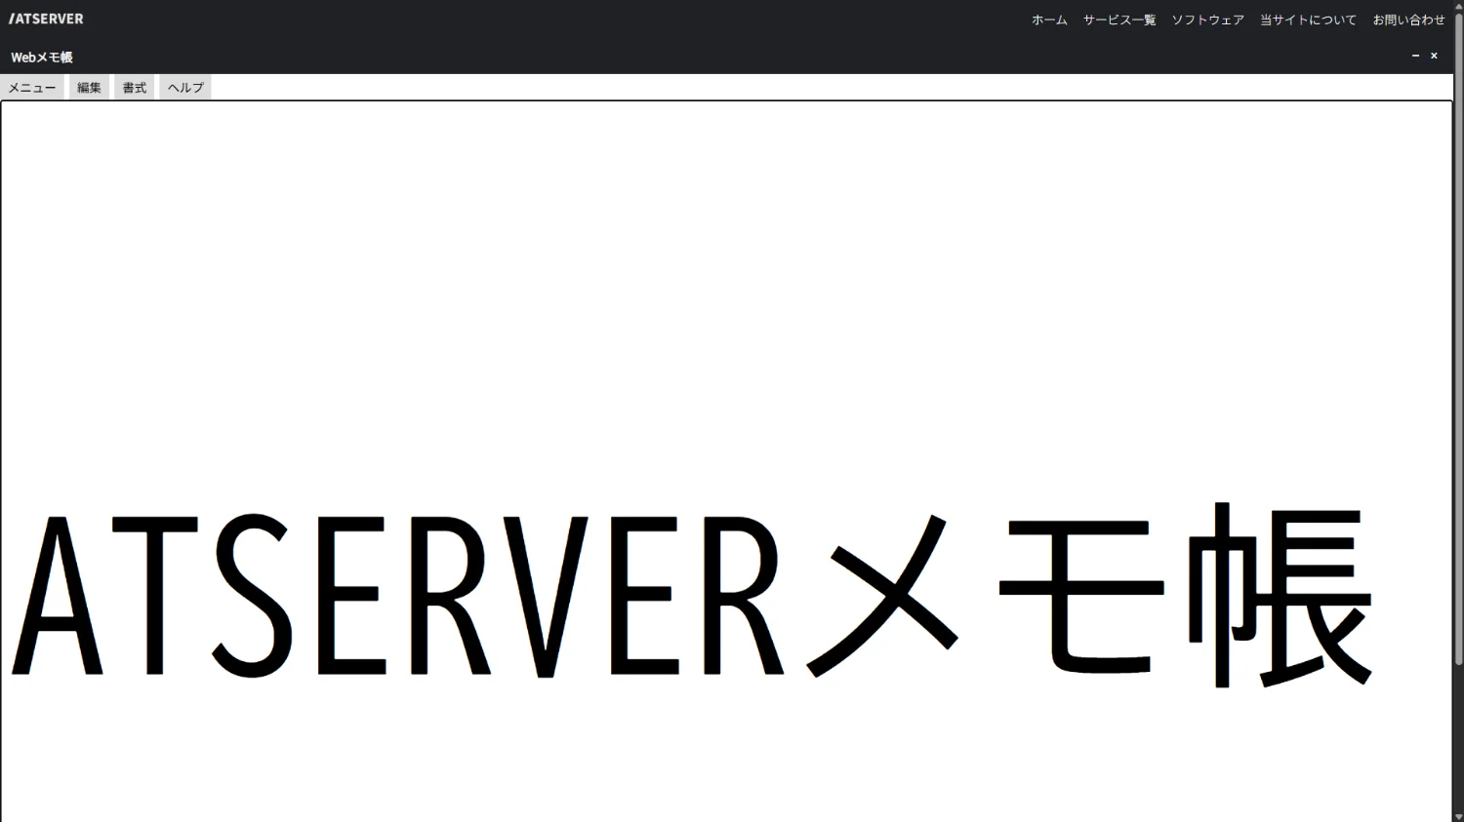Screen dimensions: 1464x822
Task: Open the ヘルプ menu
Action: pyautogui.click(x=185, y=88)
